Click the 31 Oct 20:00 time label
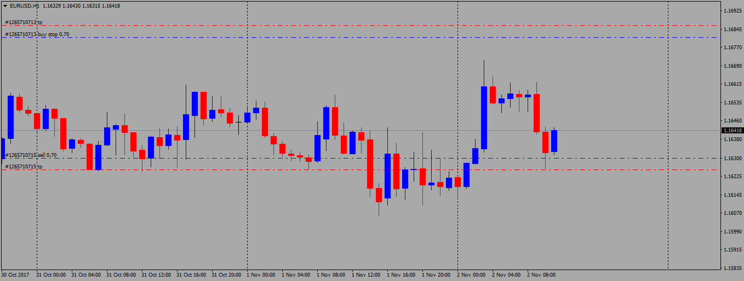This screenshot has height=281, width=744. click(x=226, y=275)
